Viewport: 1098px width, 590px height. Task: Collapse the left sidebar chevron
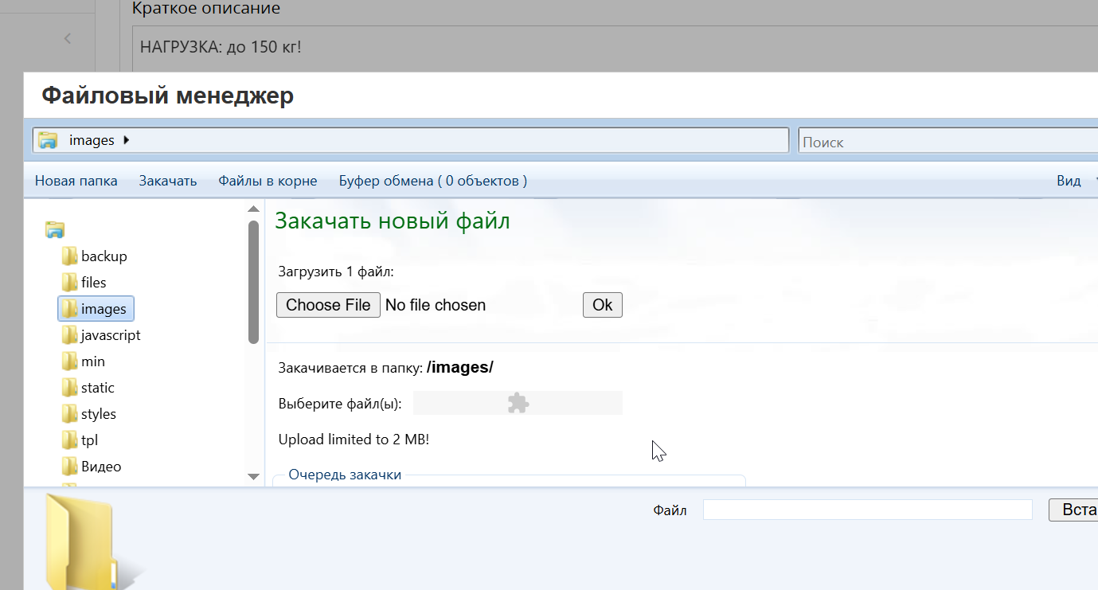68,38
